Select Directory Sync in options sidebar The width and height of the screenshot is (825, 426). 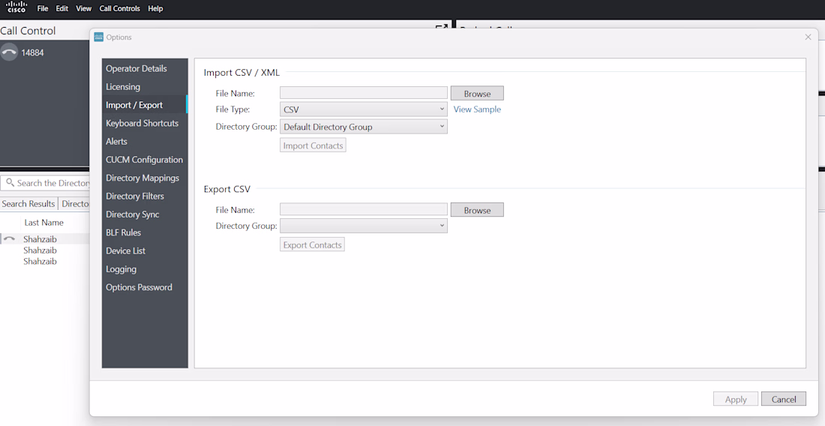coord(145,214)
